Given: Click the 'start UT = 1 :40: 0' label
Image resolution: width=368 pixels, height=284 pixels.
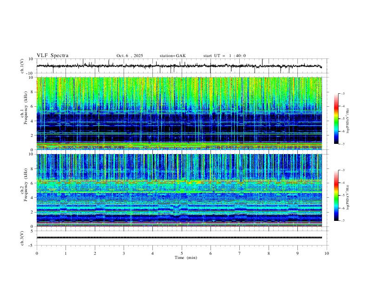Looking at the screenshot, I should tap(224, 56).
